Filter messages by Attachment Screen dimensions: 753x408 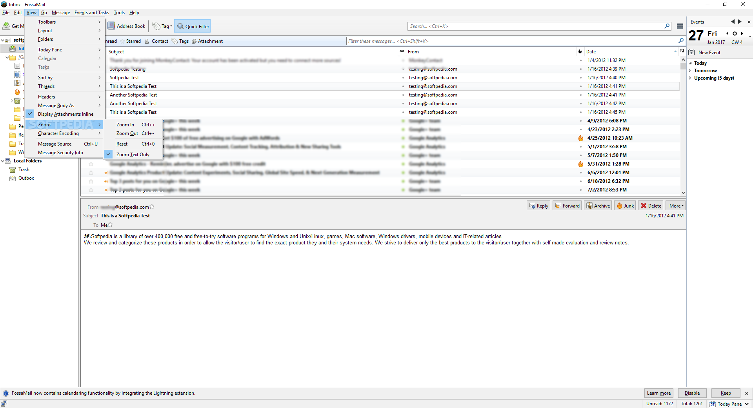pyautogui.click(x=207, y=41)
